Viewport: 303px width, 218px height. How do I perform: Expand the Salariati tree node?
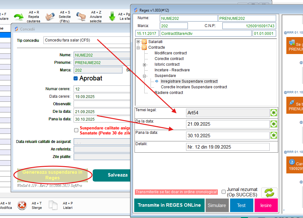click(138, 41)
